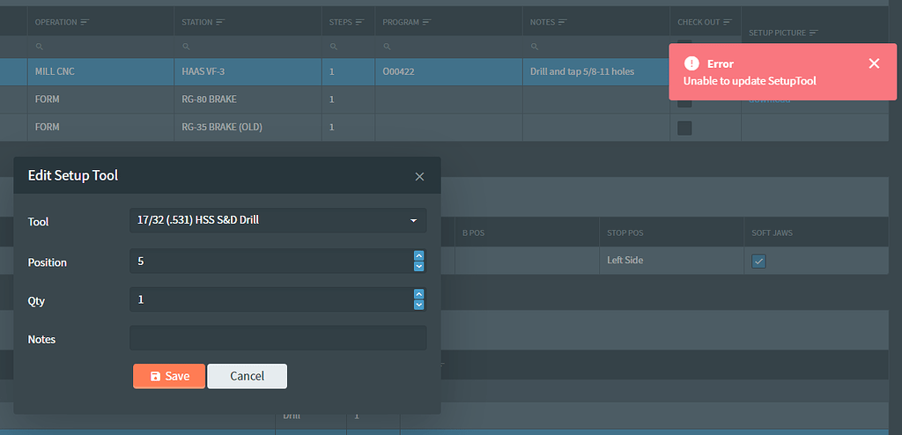Increase the Qty value
This screenshot has height=435, width=902.
click(419, 294)
